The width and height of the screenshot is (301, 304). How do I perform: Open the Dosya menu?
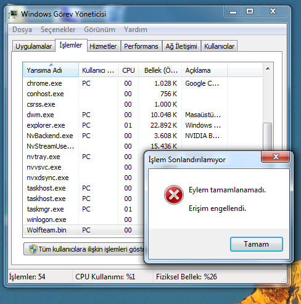(22, 30)
